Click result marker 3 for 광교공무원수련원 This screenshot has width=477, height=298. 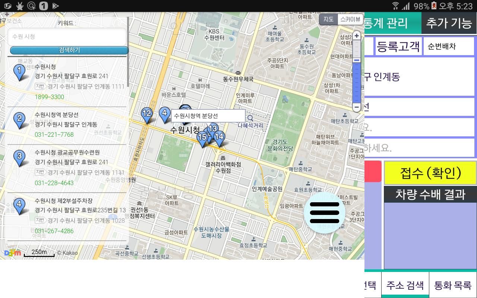point(19,158)
